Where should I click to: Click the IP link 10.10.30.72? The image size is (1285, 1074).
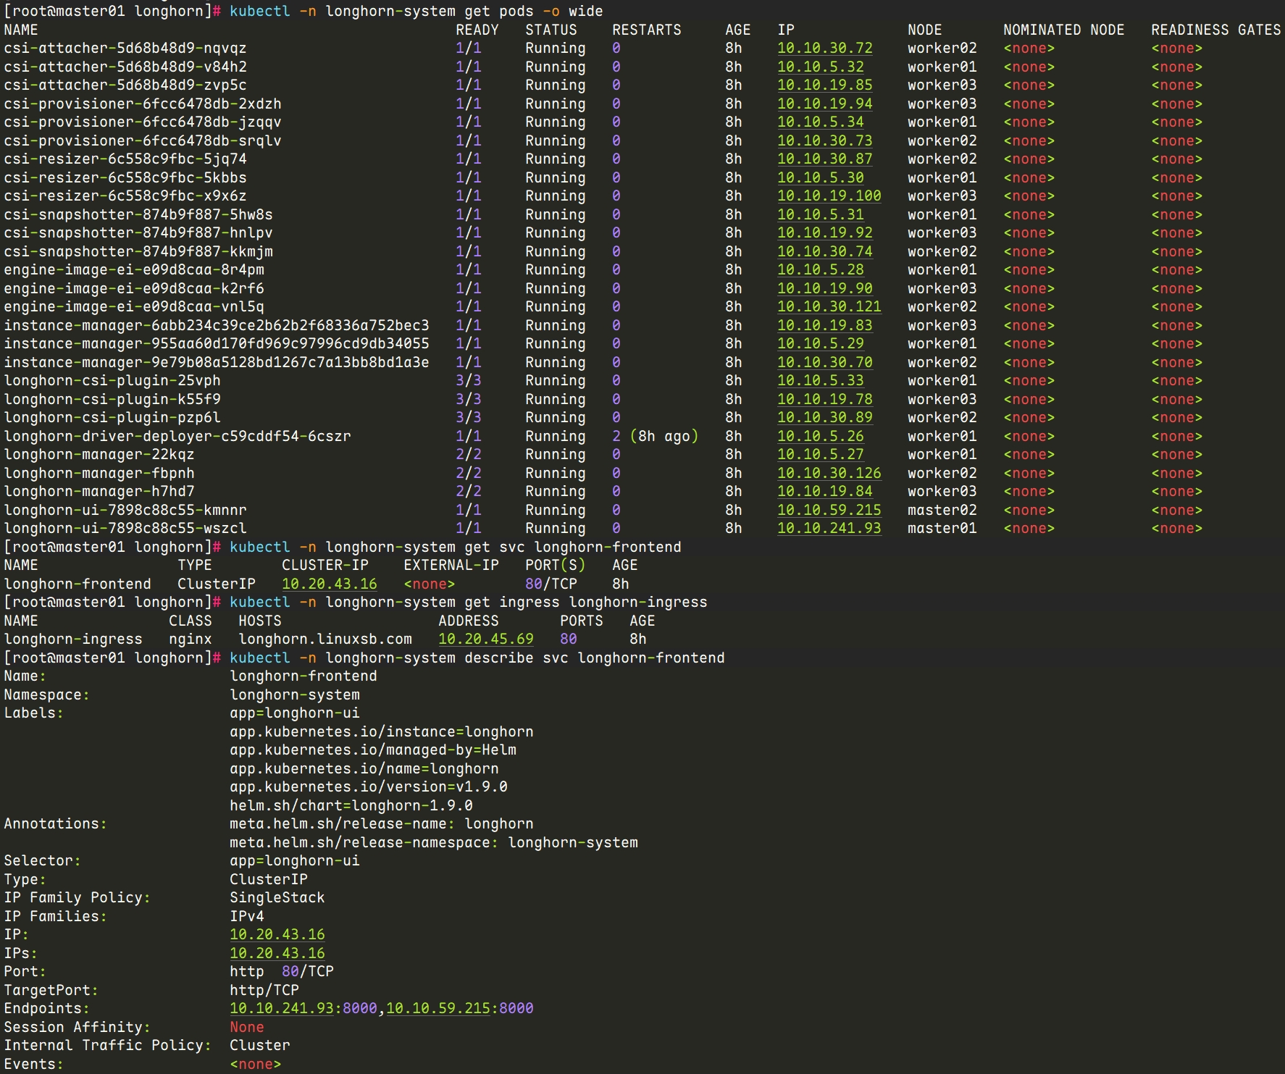pos(824,49)
